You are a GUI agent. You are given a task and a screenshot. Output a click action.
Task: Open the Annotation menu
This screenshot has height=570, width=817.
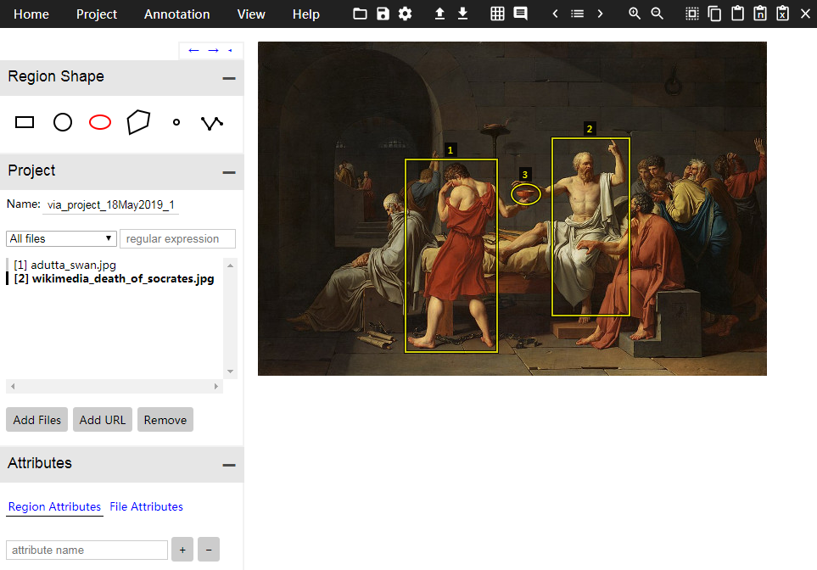(x=176, y=14)
